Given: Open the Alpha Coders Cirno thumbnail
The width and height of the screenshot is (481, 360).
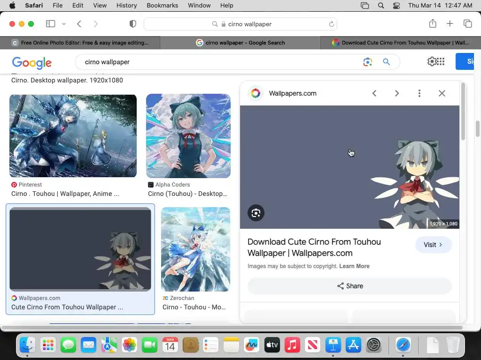Looking at the screenshot, I should (x=188, y=136).
